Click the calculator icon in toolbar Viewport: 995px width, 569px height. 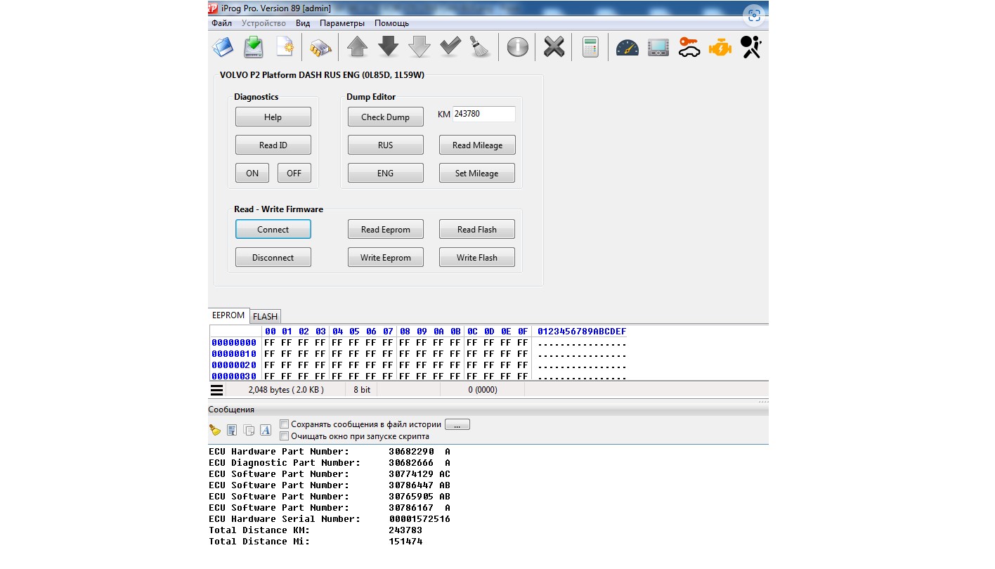tap(590, 47)
